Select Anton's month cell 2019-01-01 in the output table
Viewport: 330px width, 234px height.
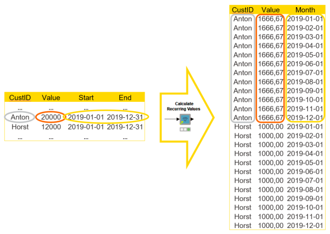point(305,19)
